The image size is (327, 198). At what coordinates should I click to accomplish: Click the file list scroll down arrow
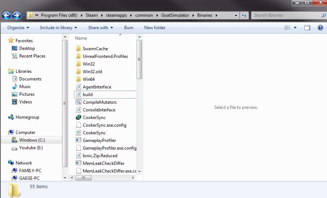pos(140,172)
